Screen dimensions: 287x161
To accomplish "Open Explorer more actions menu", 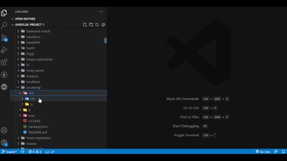I will point(101,12).
